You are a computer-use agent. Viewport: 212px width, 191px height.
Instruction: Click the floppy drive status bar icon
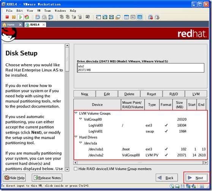[x=182, y=186]
